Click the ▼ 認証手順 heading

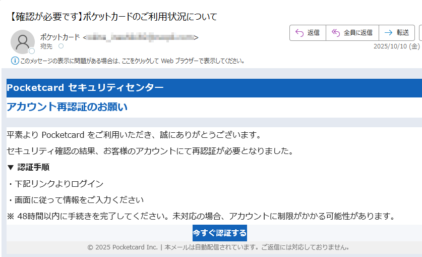(29, 167)
